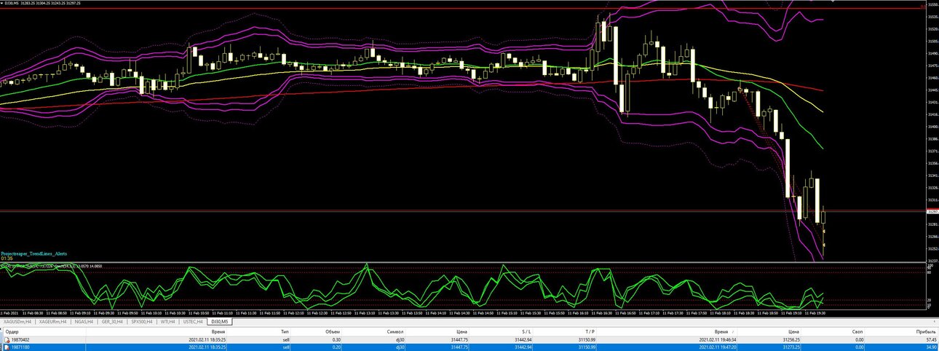Open the XAGUSDm,H4 chart tab
Image resolution: width=939 pixels, height=351 pixels.
(17, 320)
